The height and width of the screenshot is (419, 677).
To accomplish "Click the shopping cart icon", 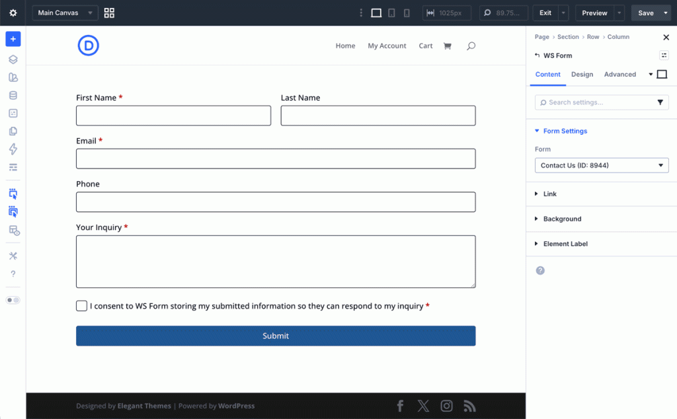I will coord(448,46).
